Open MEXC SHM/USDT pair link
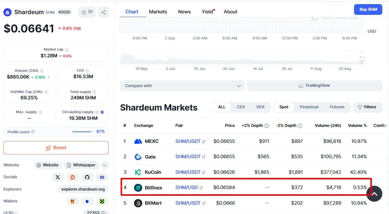Image resolution: width=389 pixels, height=214 pixels. point(190,141)
